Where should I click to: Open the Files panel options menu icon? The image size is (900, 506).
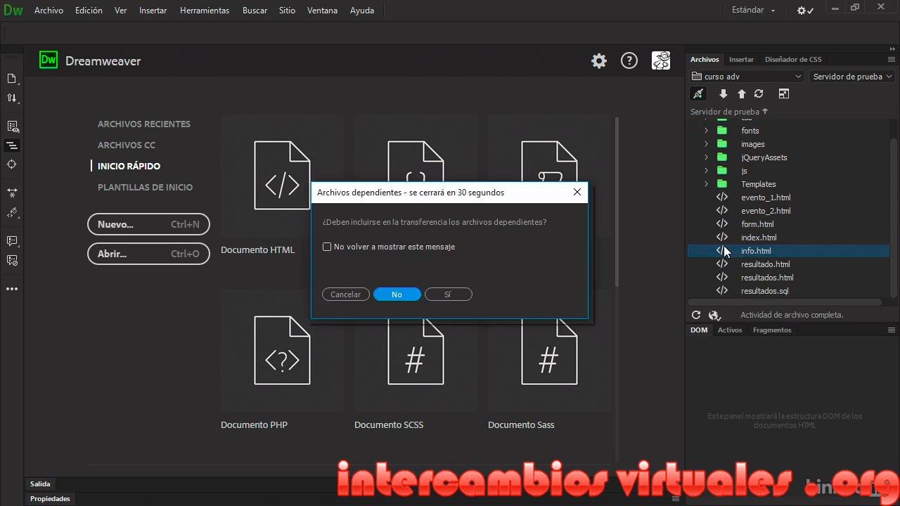[x=892, y=60]
